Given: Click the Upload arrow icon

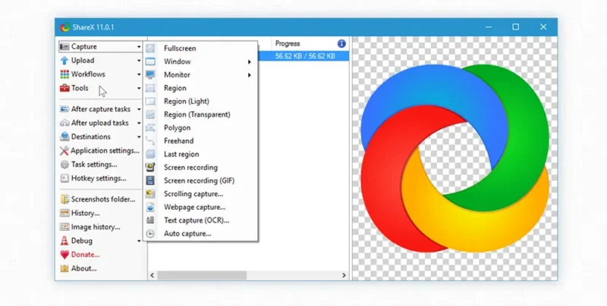Looking at the screenshot, I should 64,61.
